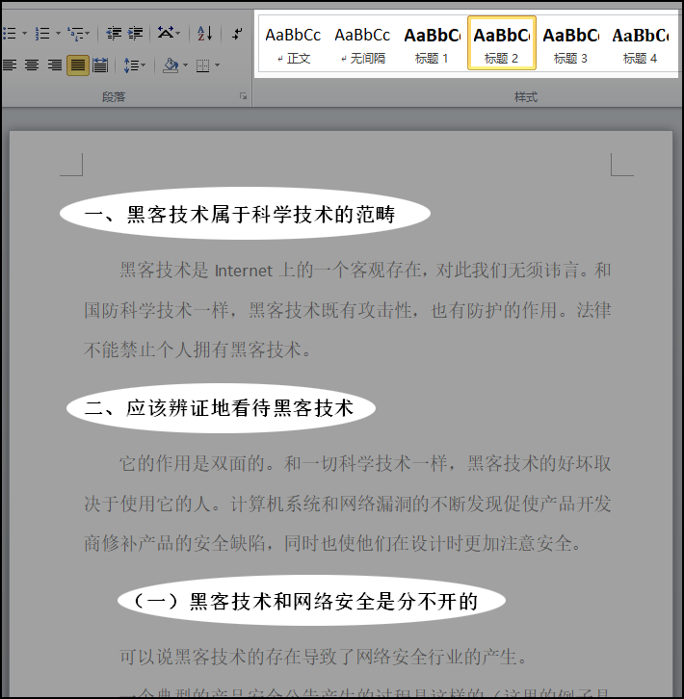The height and width of the screenshot is (699, 684).
Task: Apply distributed alignment
Action: pos(100,65)
